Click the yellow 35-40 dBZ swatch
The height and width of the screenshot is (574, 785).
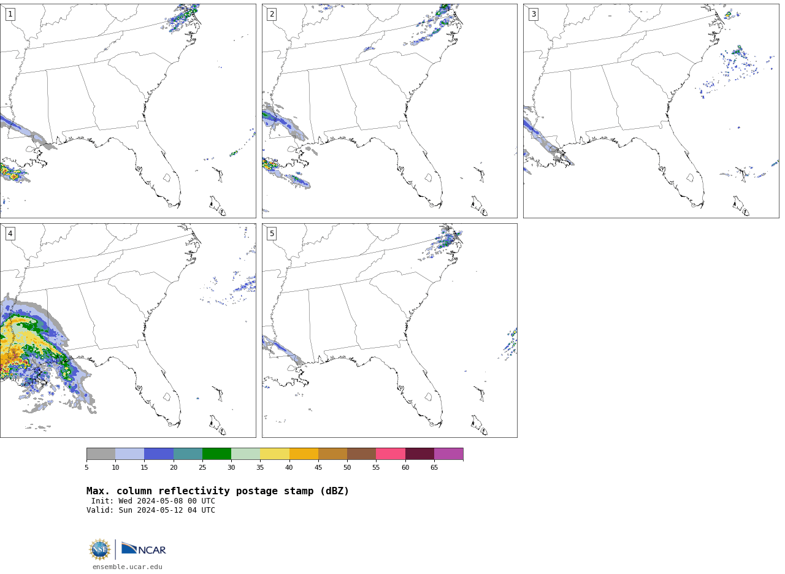coord(275,454)
